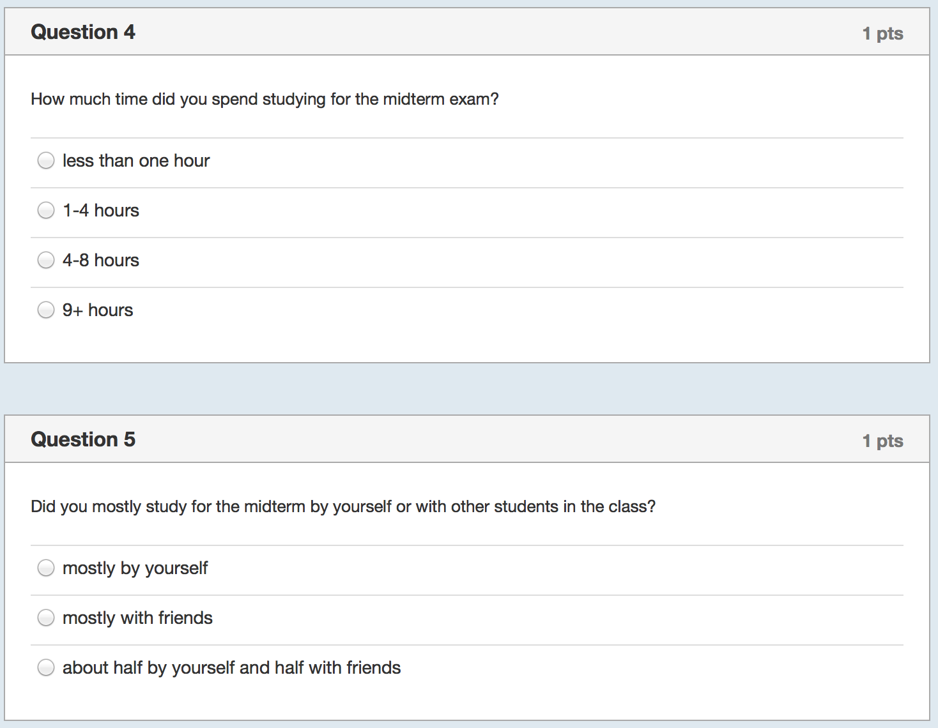Click the "4-8 hours" answer label
938x728 pixels.
pos(101,261)
